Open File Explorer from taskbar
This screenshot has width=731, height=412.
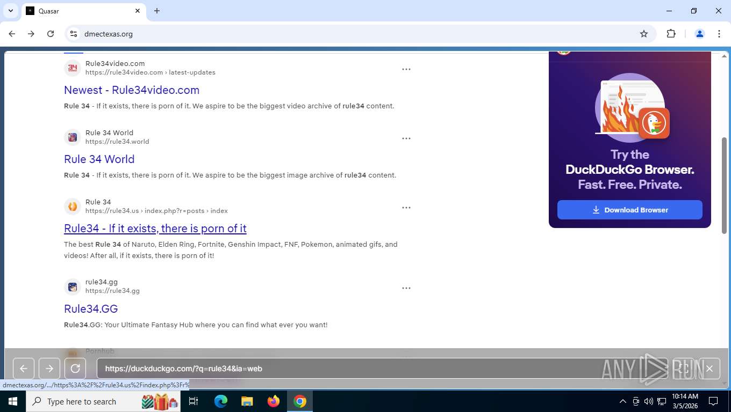point(247,401)
